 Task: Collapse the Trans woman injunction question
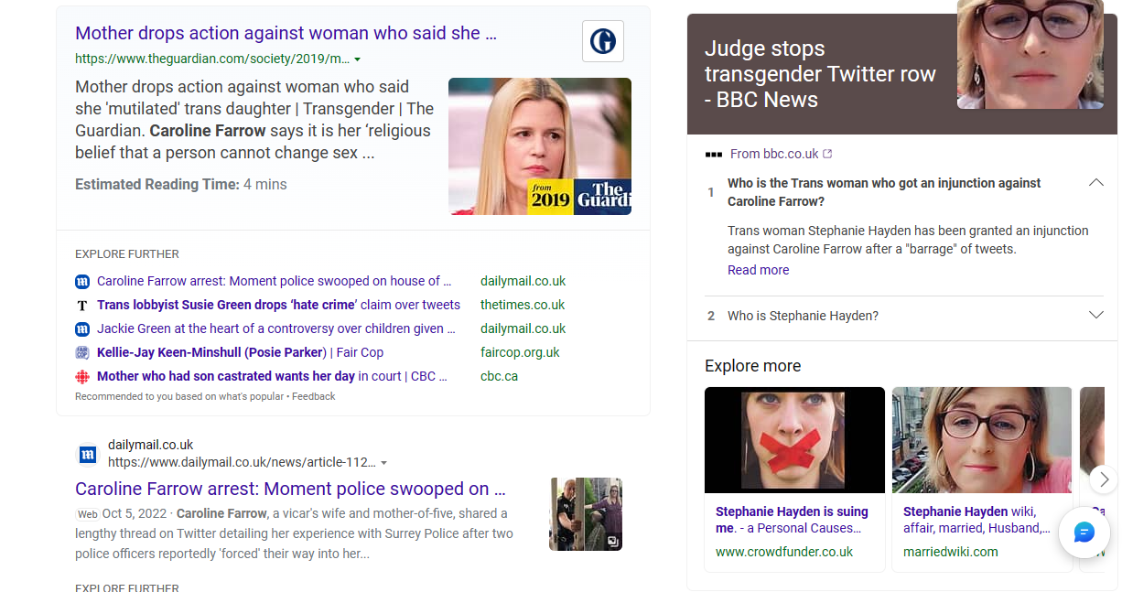[1096, 183]
